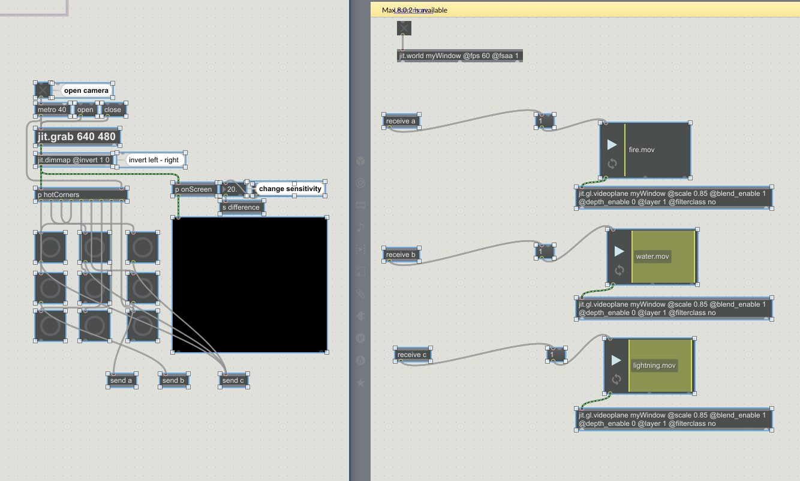The height and width of the screenshot is (481, 800).
Task: Open the Video playlist icon in the sidebar
Action: 360,249
